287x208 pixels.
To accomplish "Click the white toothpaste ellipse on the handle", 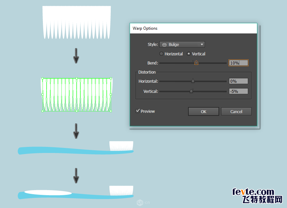I will tap(48, 192).
